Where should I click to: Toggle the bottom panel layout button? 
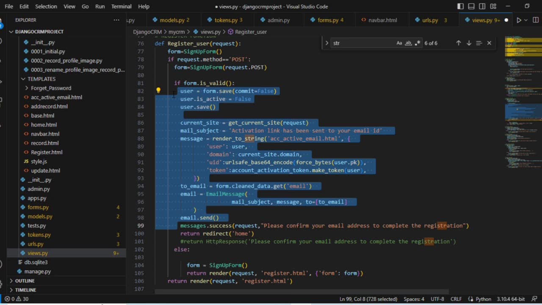click(x=471, y=6)
